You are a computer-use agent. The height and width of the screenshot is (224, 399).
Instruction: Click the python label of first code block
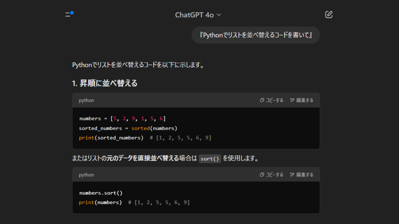[86, 100]
